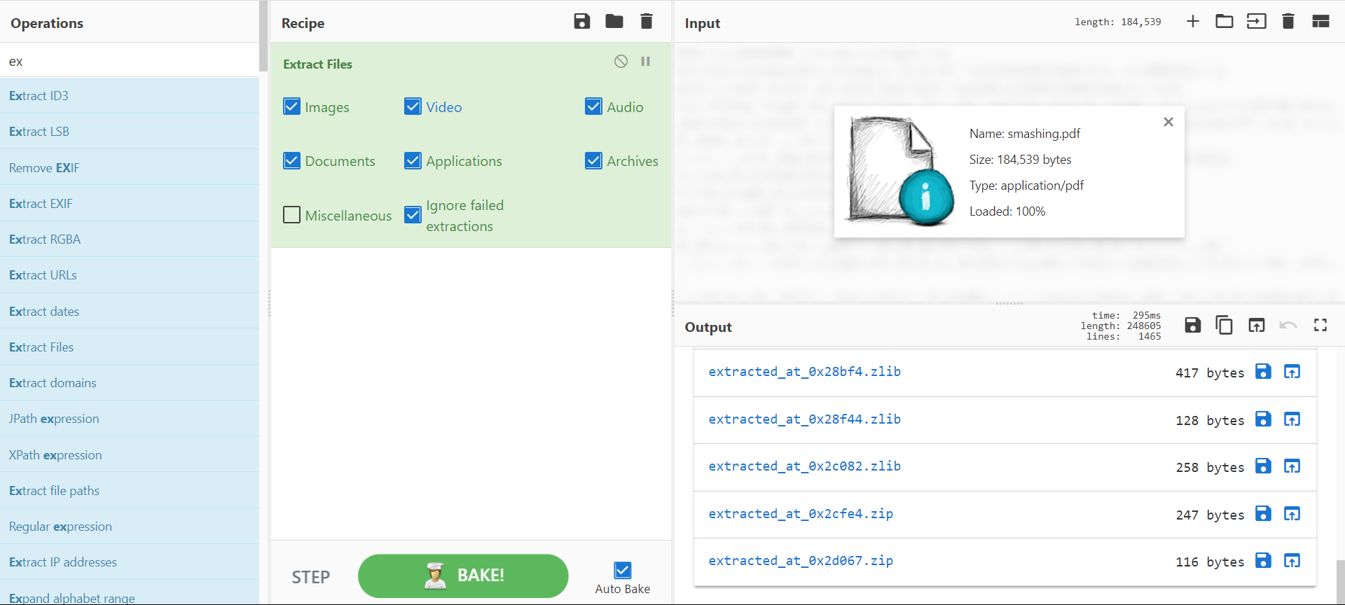Select Extract URLs from operations list
1345x605 pixels.
pyautogui.click(x=43, y=275)
